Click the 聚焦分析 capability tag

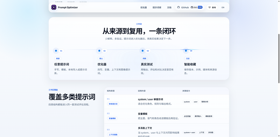pyautogui.click(x=205, y=102)
